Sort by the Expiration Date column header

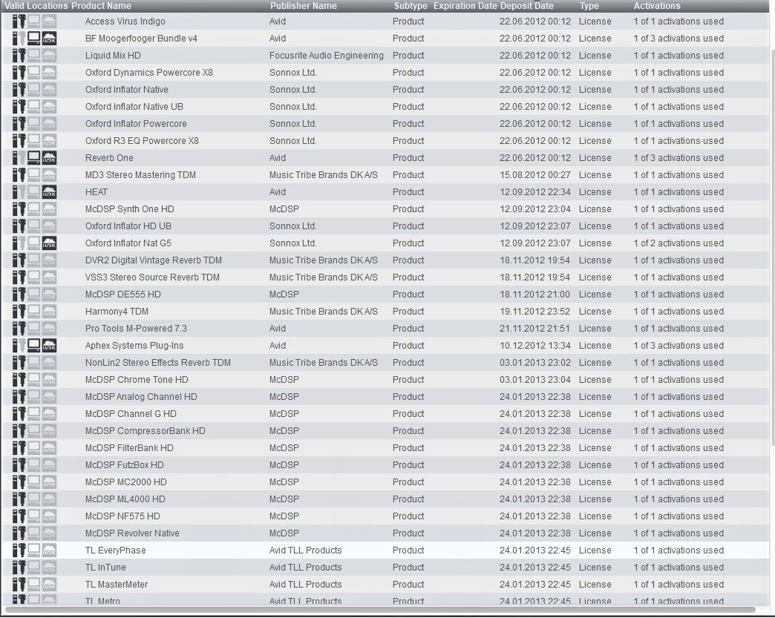[x=465, y=6]
